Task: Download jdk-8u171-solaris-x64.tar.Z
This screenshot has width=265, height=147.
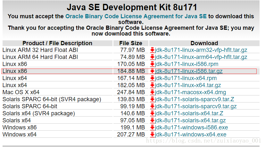Action: point(189,113)
